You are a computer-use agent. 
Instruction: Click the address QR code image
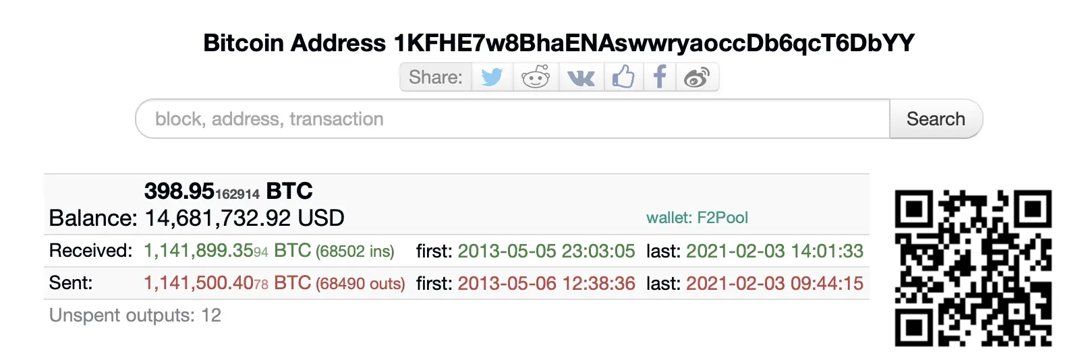tap(973, 268)
